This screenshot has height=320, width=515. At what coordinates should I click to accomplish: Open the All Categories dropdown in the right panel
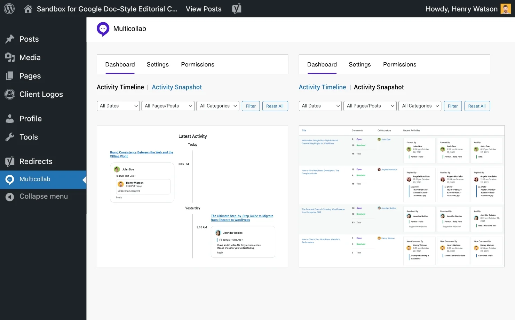pos(420,106)
